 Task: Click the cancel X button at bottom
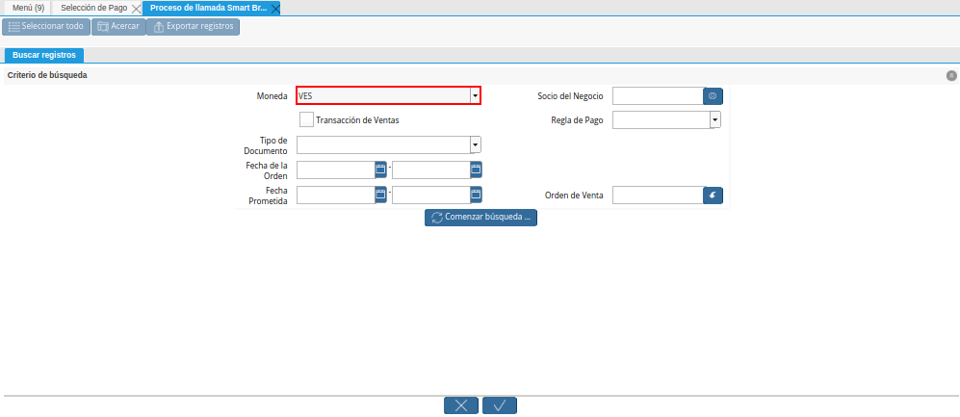click(461, 405)
